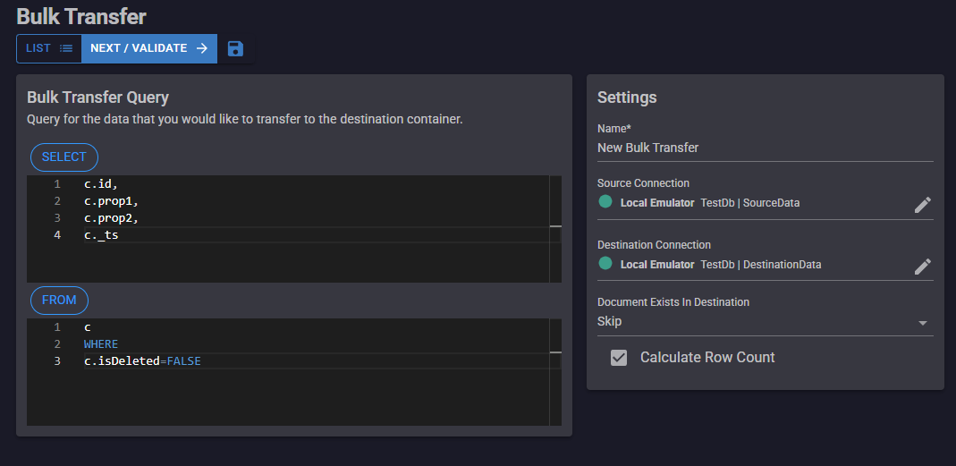Click the save floppy disk icon
Image resolution: width=956 pixels, height=466 pixels.
tap(235, 48)
